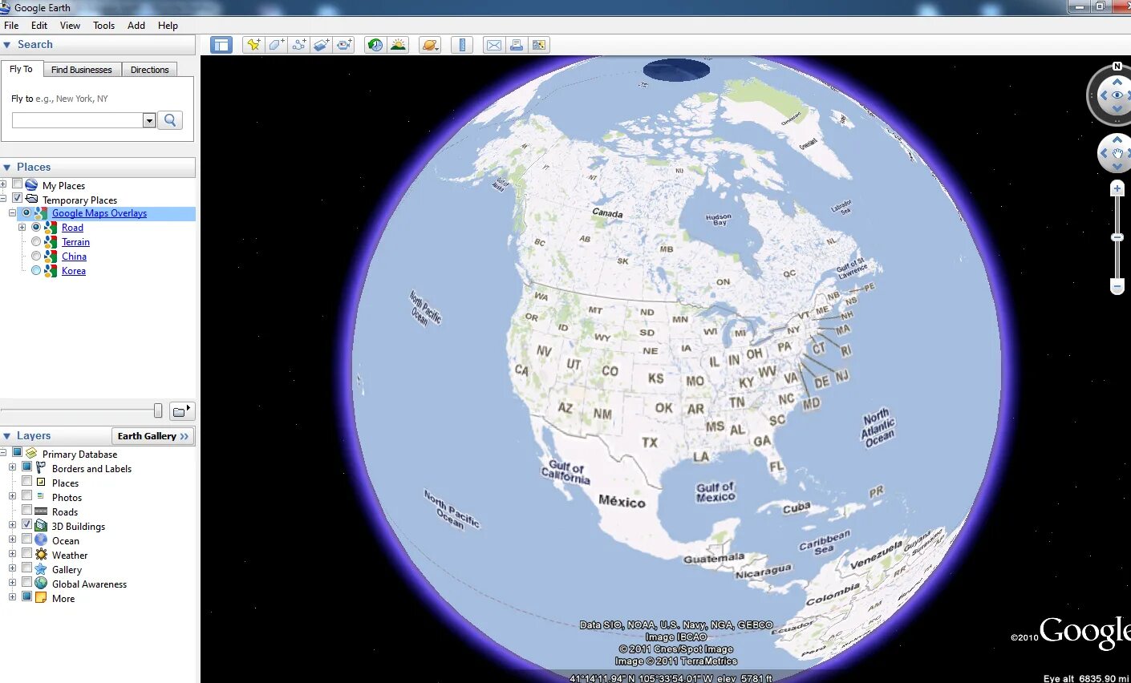Enable the Roads layer checkbox
The width and height of the screenshot is (1131, 683).
26,511
